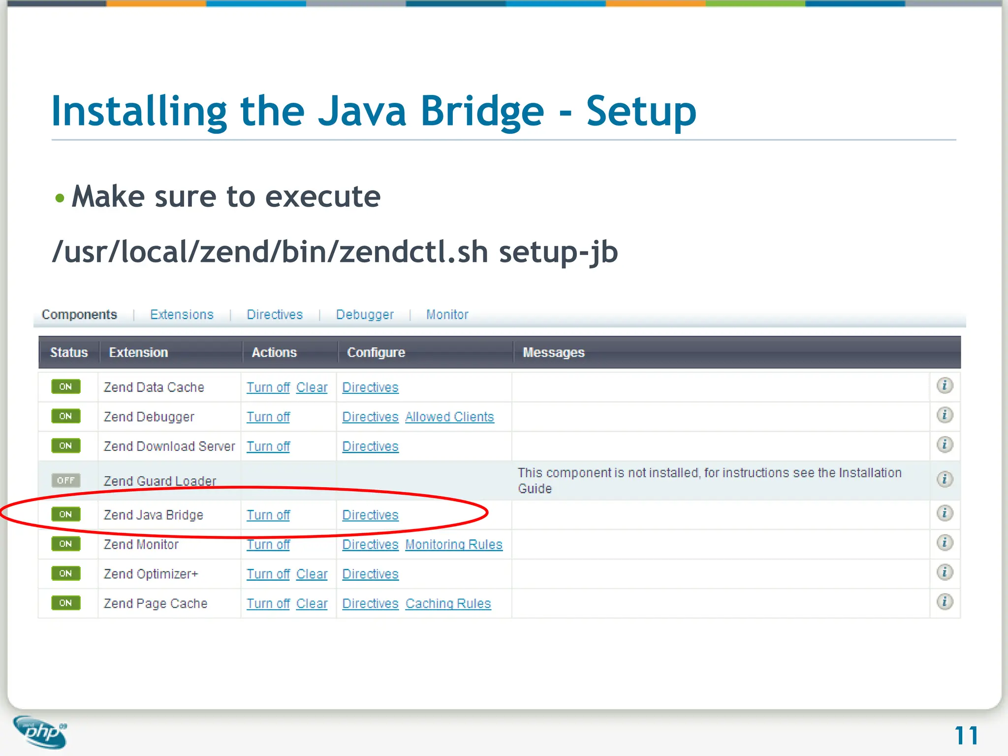Clear Zend Optimizer+ cache
This screenshot has height=756, width=1008.
(x=312, y=574)
